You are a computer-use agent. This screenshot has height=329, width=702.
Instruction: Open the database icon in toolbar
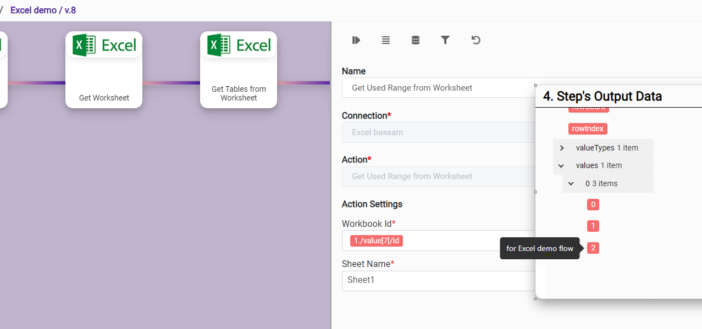[416, 40]
